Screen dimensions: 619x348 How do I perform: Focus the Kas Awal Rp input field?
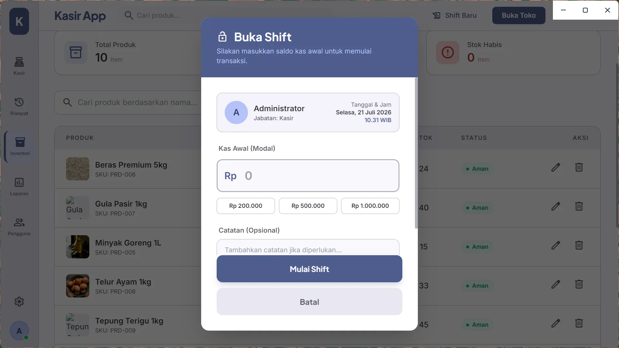308,176
